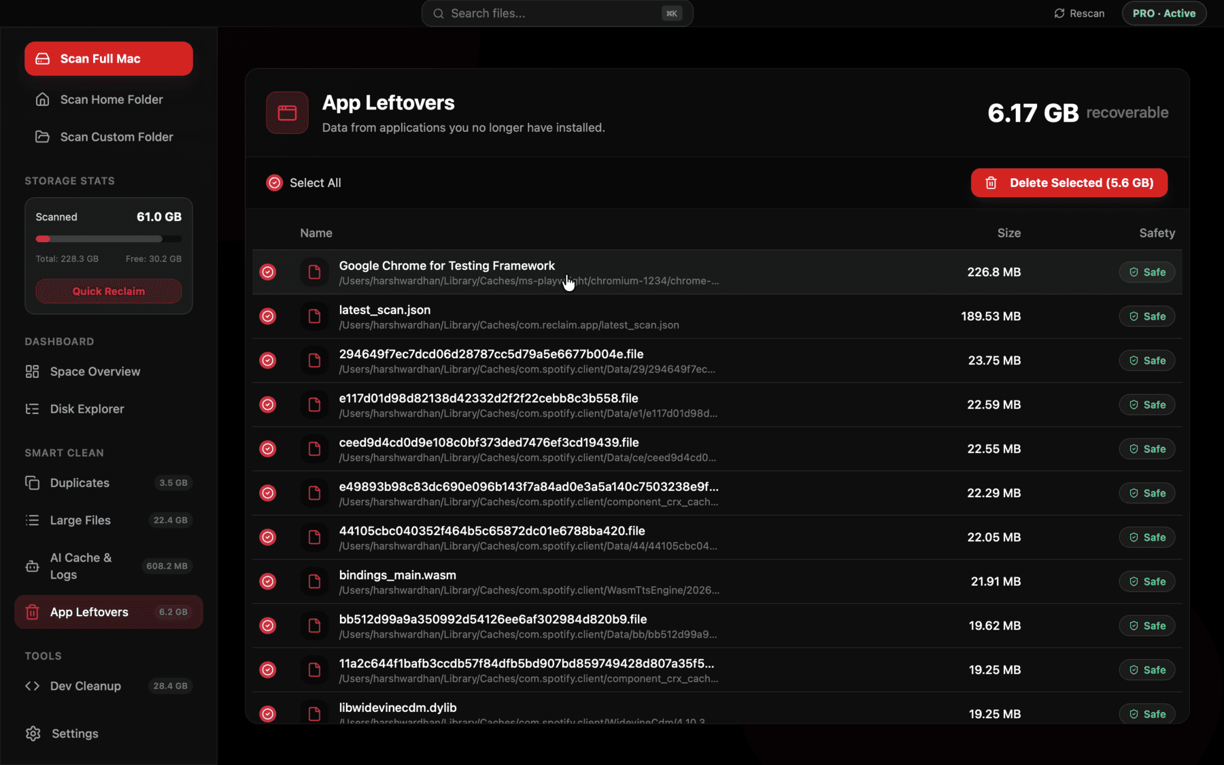The width and height of the screenshot is (1224, 765).
Task: Click Safe badge for bindings_main.wasm
Action: [1147, 581]
